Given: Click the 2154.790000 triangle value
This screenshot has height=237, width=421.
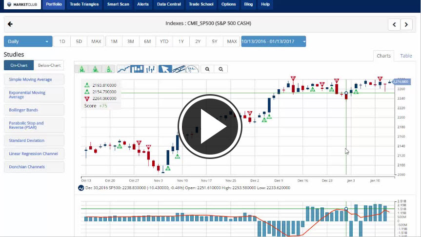Looking at the screenshot, I should (x=104, y=92).
